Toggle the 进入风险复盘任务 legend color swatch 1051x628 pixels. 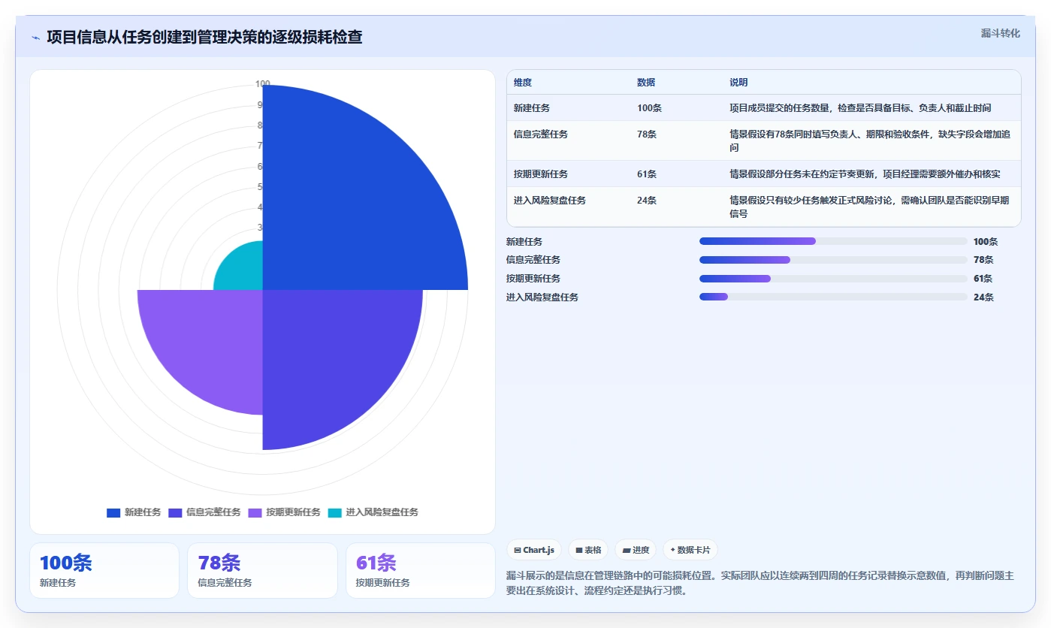tap(334, 512)
